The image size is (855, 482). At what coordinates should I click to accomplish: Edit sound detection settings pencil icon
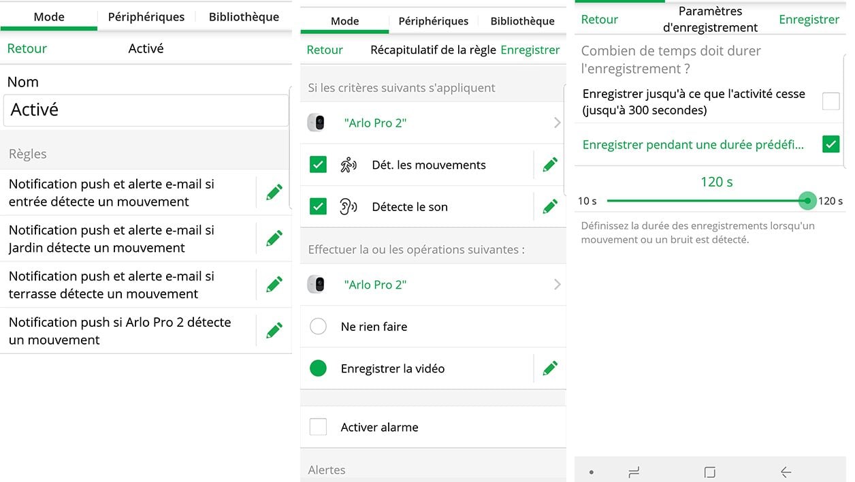pyautogui.click(x=550, y=207)
